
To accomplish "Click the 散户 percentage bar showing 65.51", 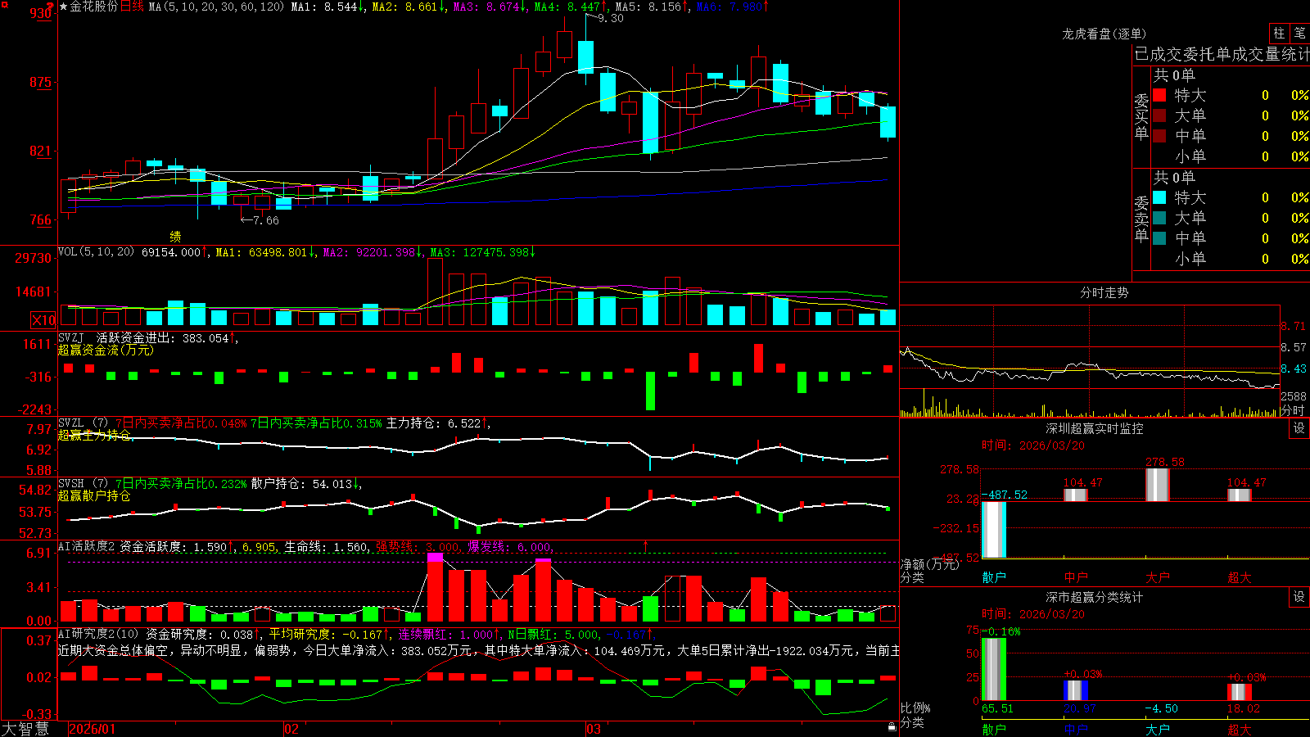I will (x=993, y=668).
